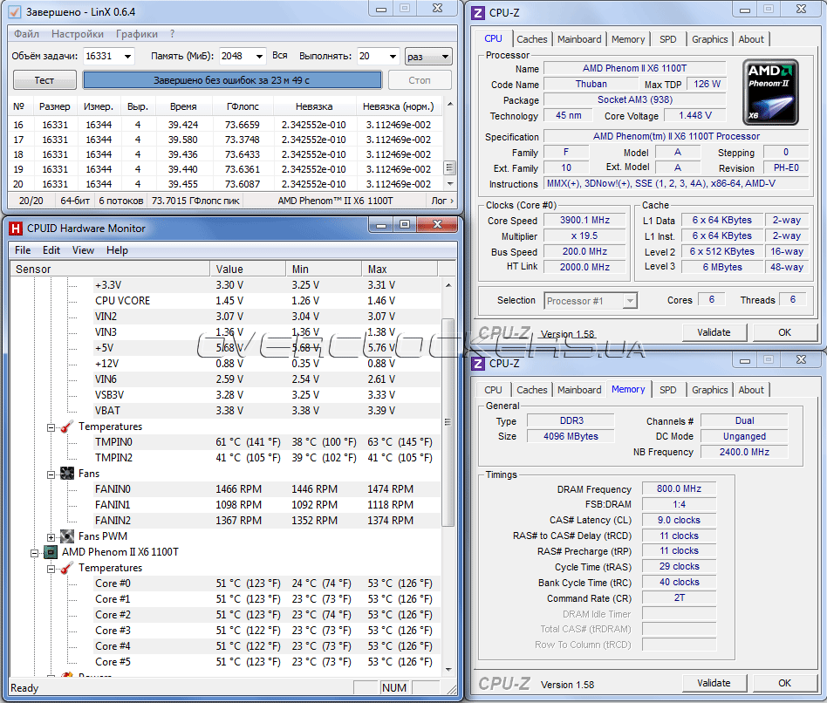Click the thermometer icon above Core #0
This screenshot has width=827, height=703.
[66, 568]
